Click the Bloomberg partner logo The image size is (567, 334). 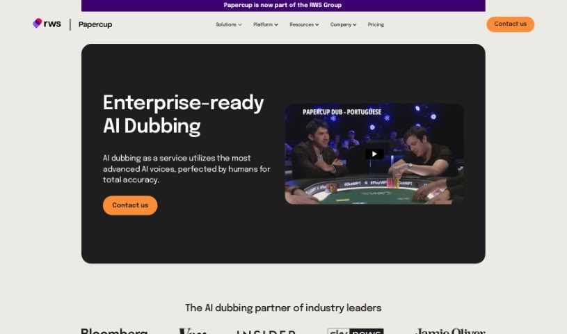point(114,331)
